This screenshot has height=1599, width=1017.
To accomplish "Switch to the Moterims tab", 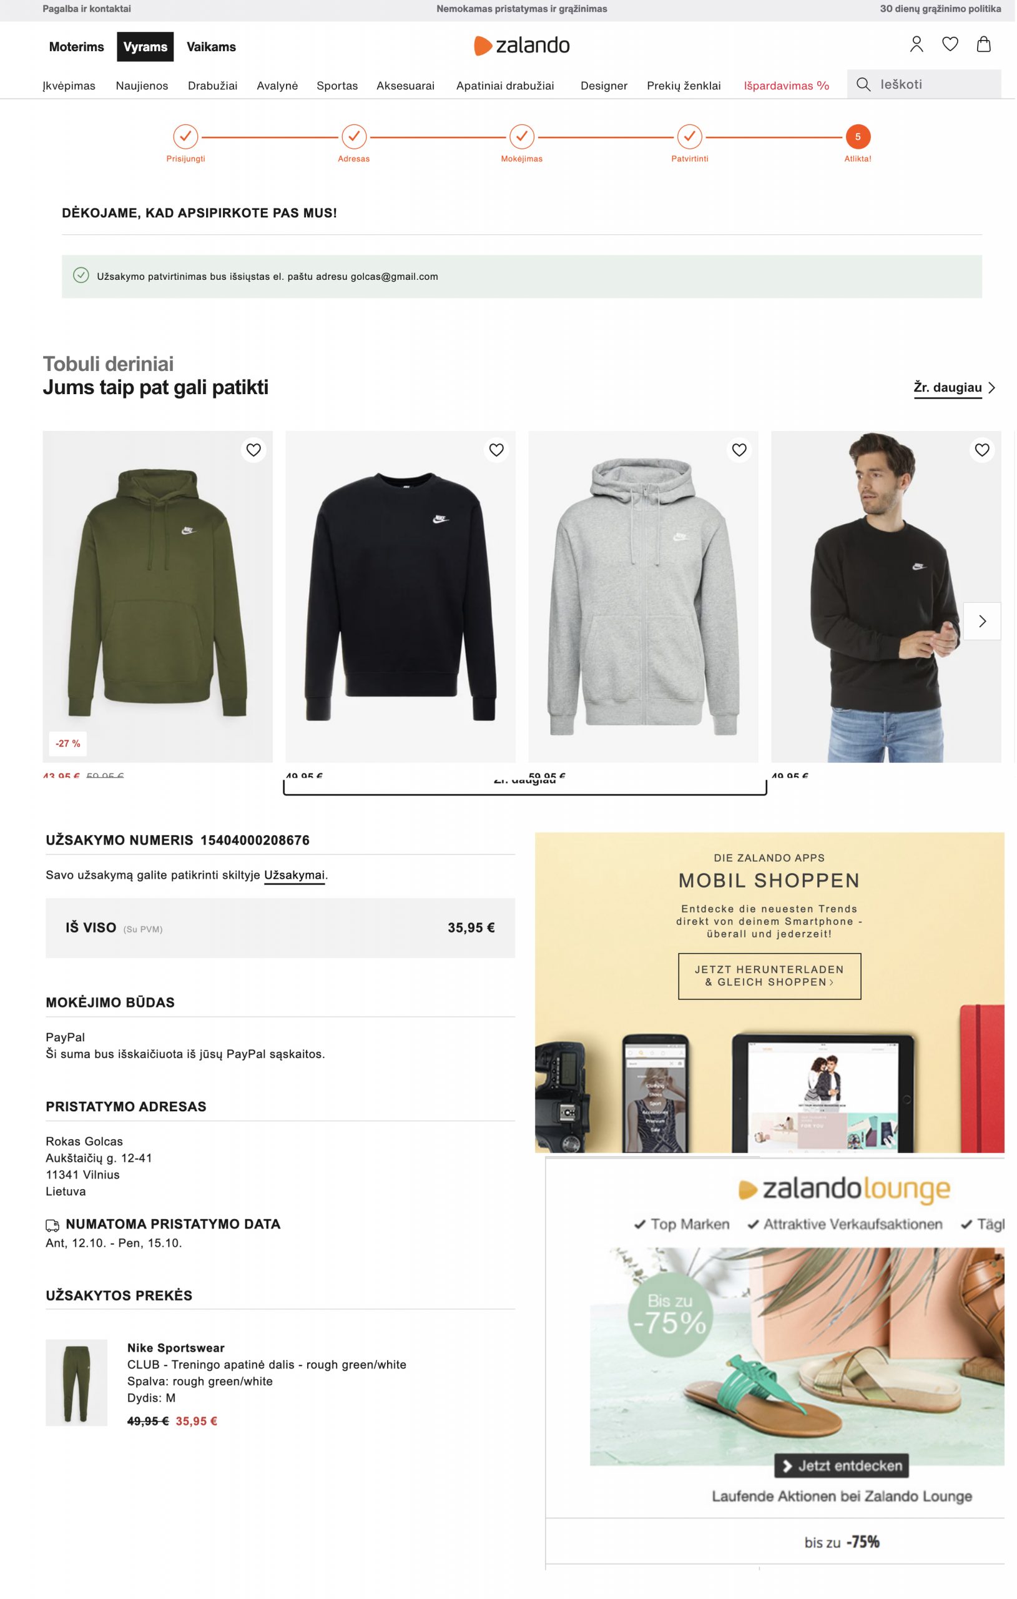I will point(77,47).
